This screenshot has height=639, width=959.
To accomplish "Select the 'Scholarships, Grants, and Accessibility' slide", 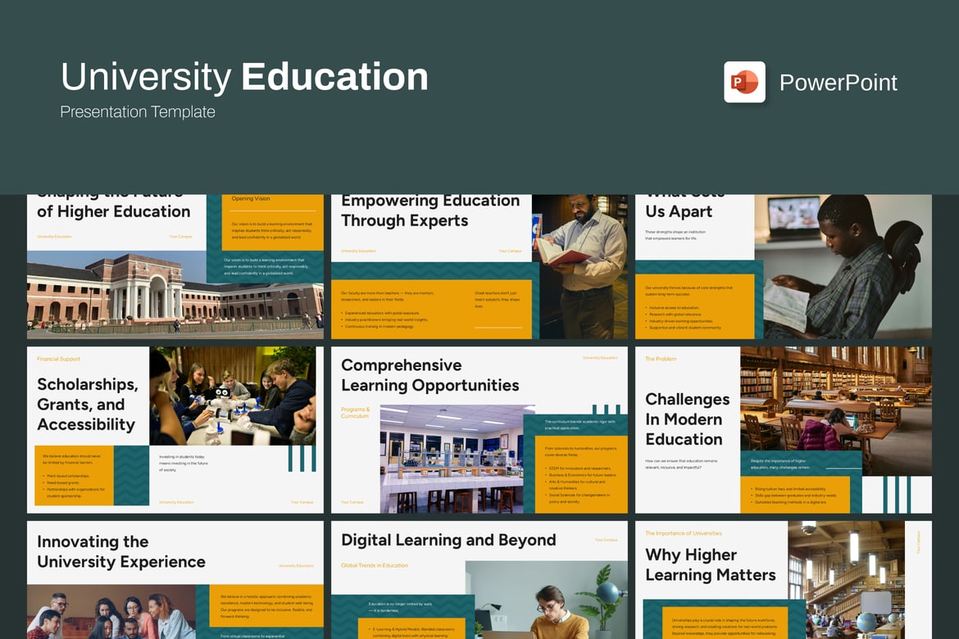I will (175, 430).
